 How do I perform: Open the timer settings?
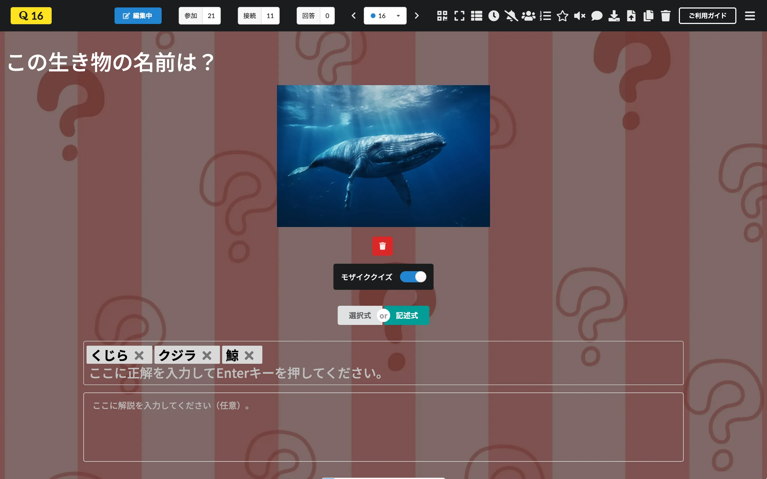493,15
